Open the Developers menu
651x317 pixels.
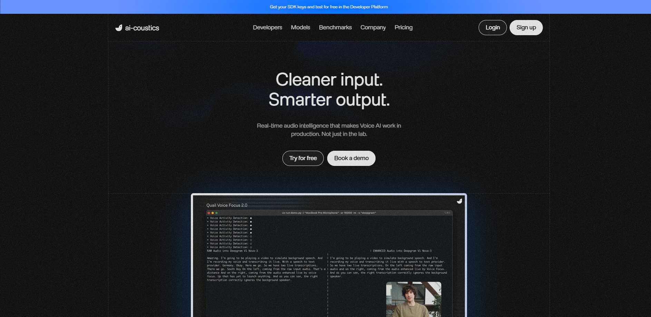point(268,28)
